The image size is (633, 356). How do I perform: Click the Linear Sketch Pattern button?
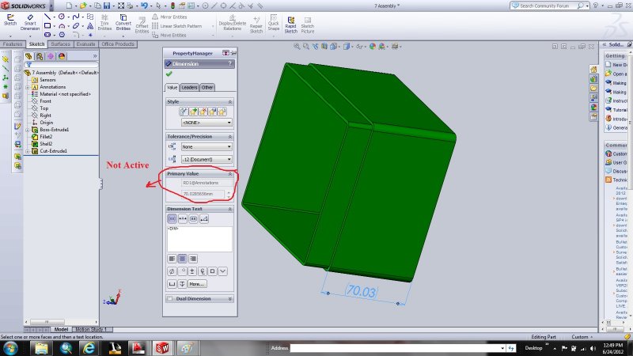coord(176,26)
